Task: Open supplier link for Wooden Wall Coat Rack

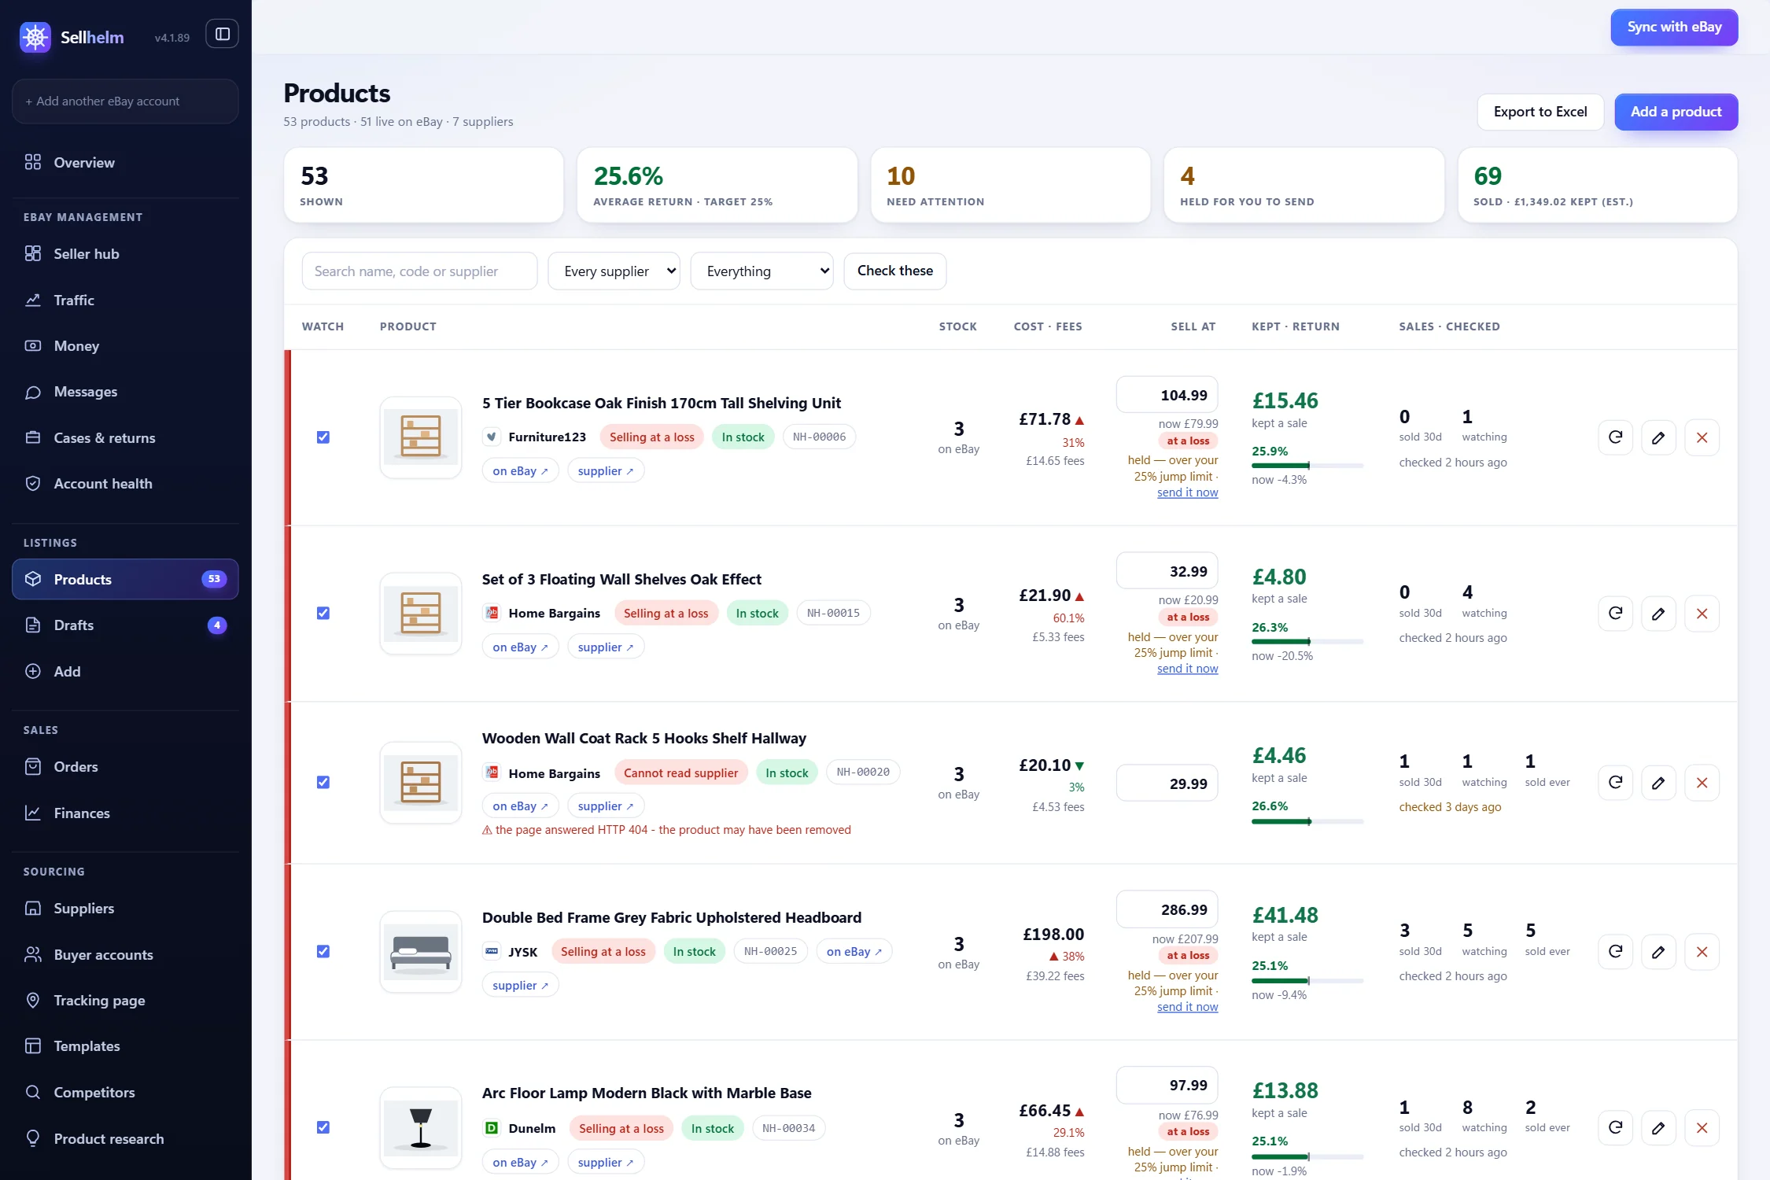Action: click(x=606, y=806)
